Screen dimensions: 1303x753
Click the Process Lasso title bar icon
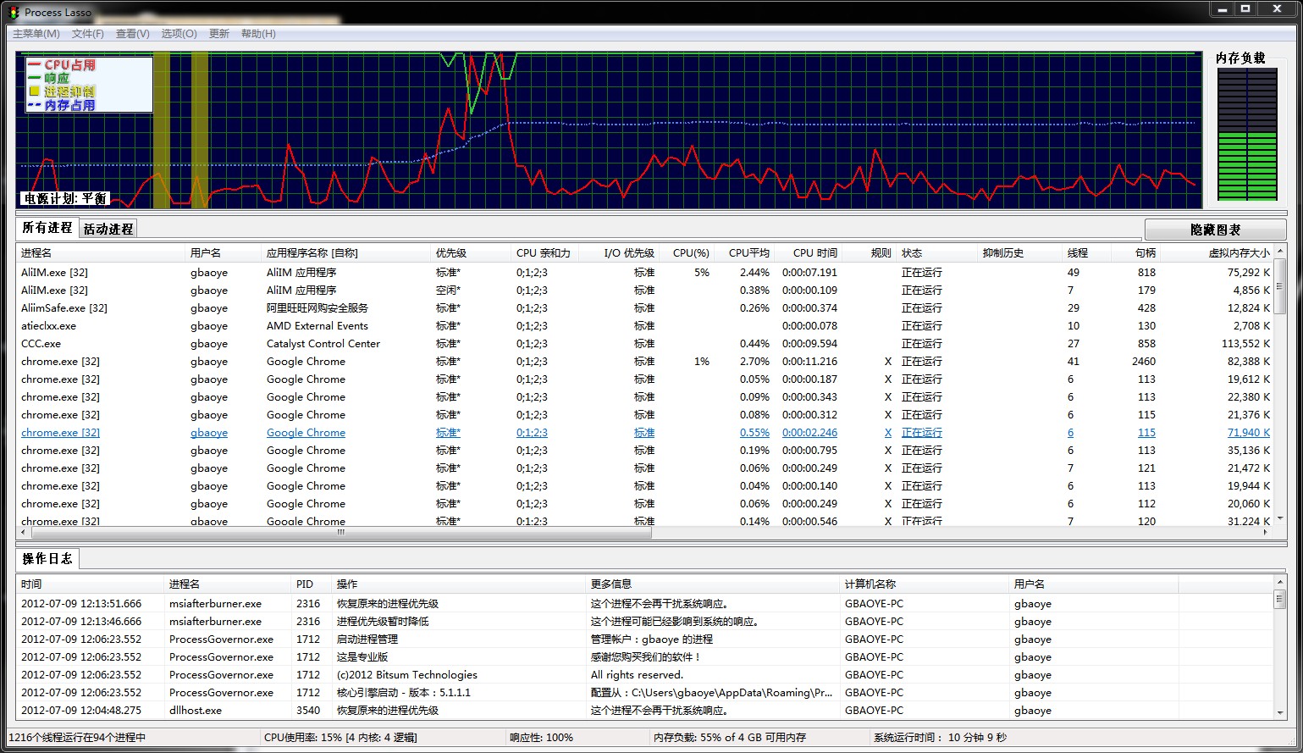coord(13,13)
